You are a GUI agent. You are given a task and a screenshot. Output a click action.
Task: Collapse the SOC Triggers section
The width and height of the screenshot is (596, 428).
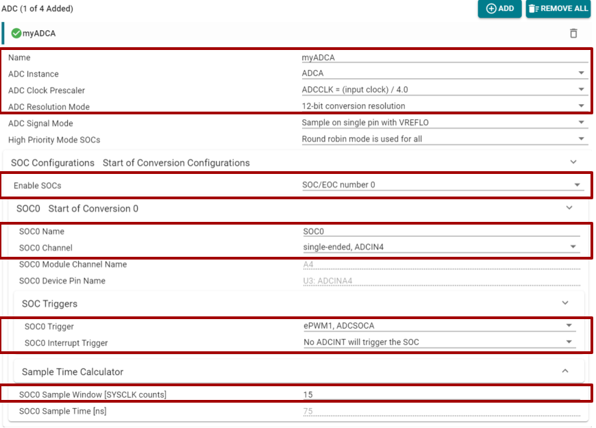click(x=565, y=303)
